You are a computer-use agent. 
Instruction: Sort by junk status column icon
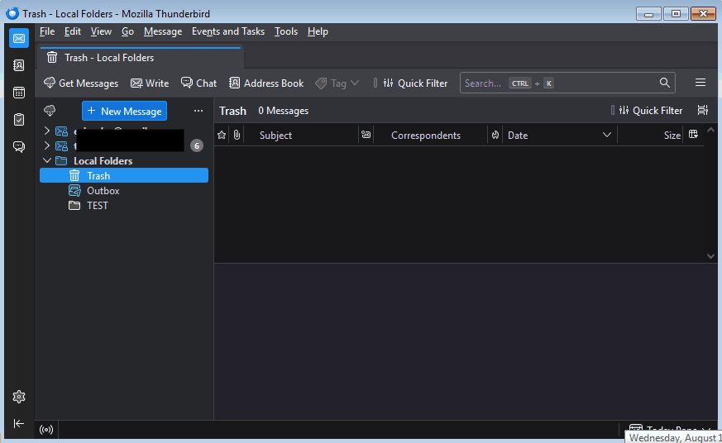pos(495,135)
